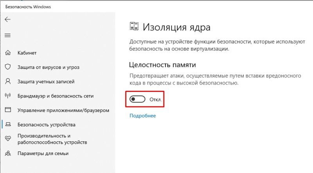
Task: Click the Целостность памяти heading text
Action: point(162,65)
